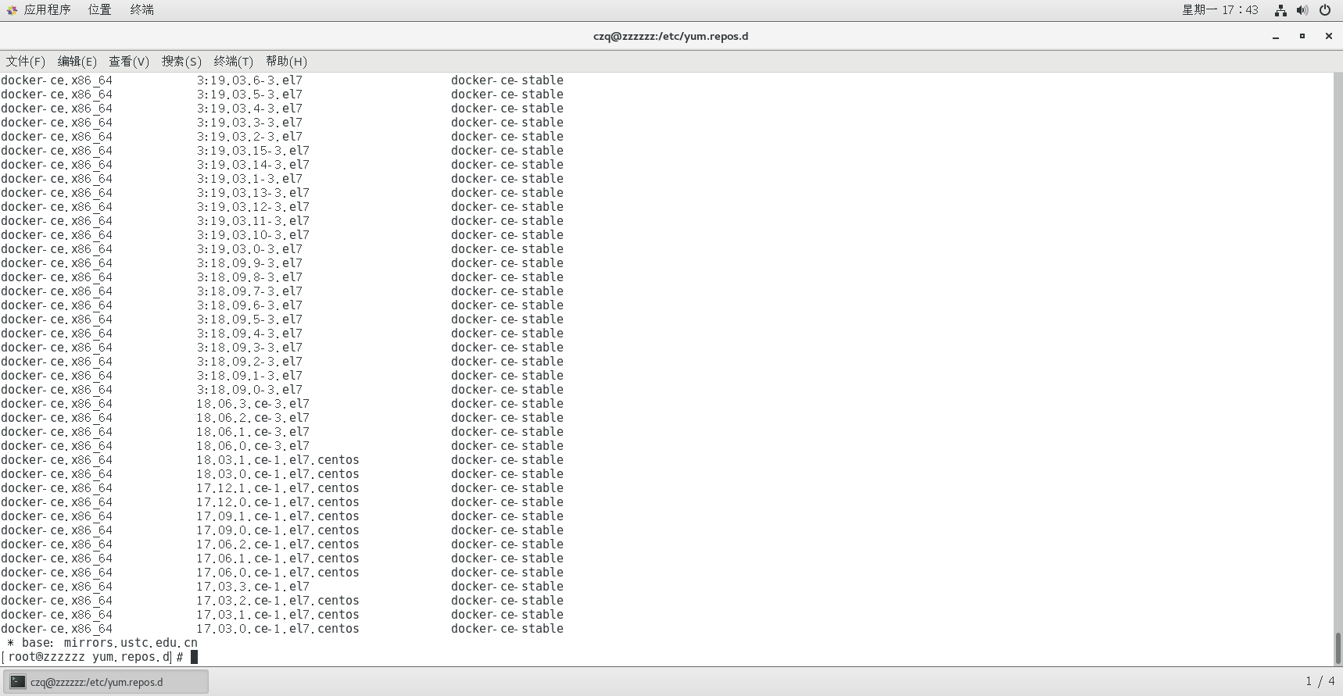Open the 文件(F) menu
This screenshot has width=1343, height=696.
coord(26,61)
